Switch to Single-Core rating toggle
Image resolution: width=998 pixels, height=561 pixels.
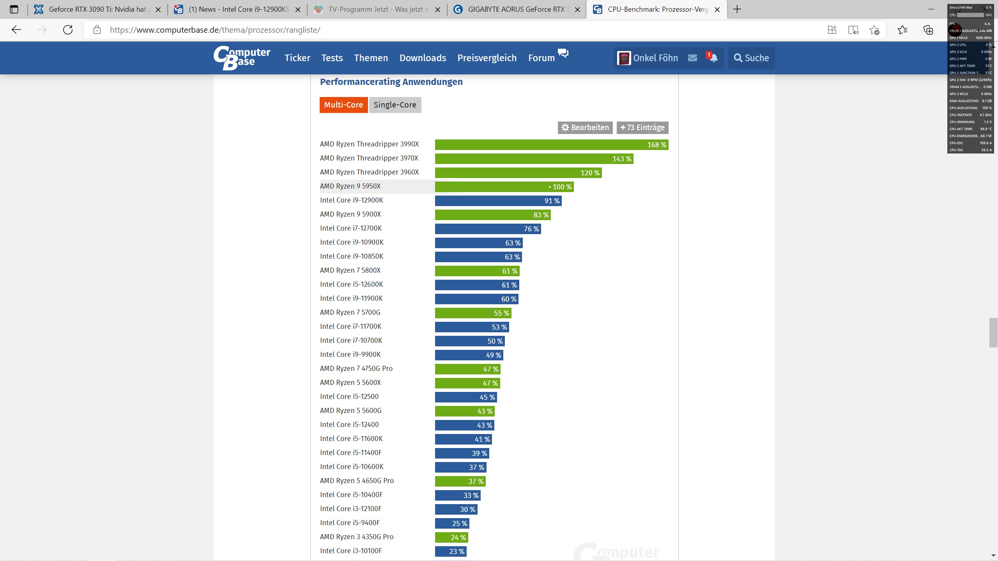click(x=395, y=105)
